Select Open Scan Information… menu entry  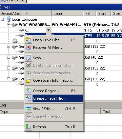(54, 80)
